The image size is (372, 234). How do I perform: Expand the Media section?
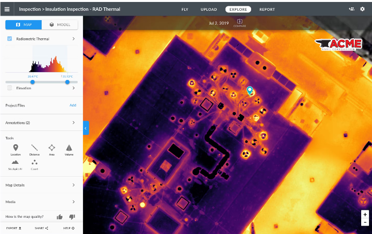pos(41,202)
